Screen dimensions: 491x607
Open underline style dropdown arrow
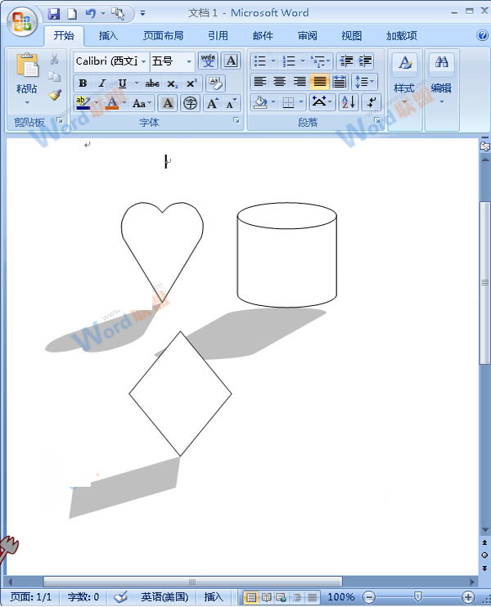click(137, 83)
